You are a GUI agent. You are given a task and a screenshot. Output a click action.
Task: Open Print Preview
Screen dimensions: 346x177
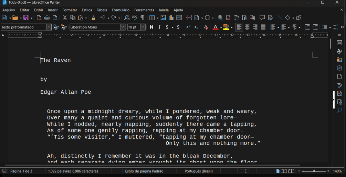55,18
